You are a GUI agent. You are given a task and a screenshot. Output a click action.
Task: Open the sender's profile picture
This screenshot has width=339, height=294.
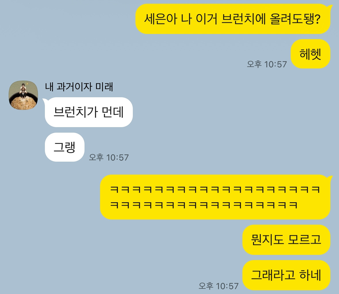[x=23, y=95]
